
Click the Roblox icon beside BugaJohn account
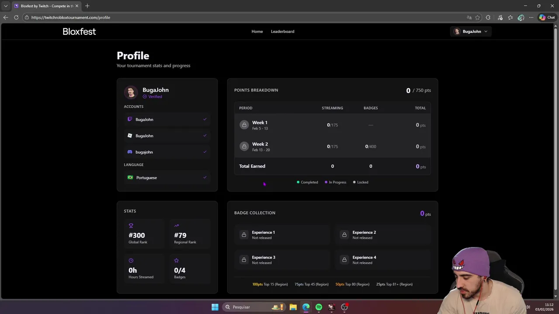click(x=130, y=136)
